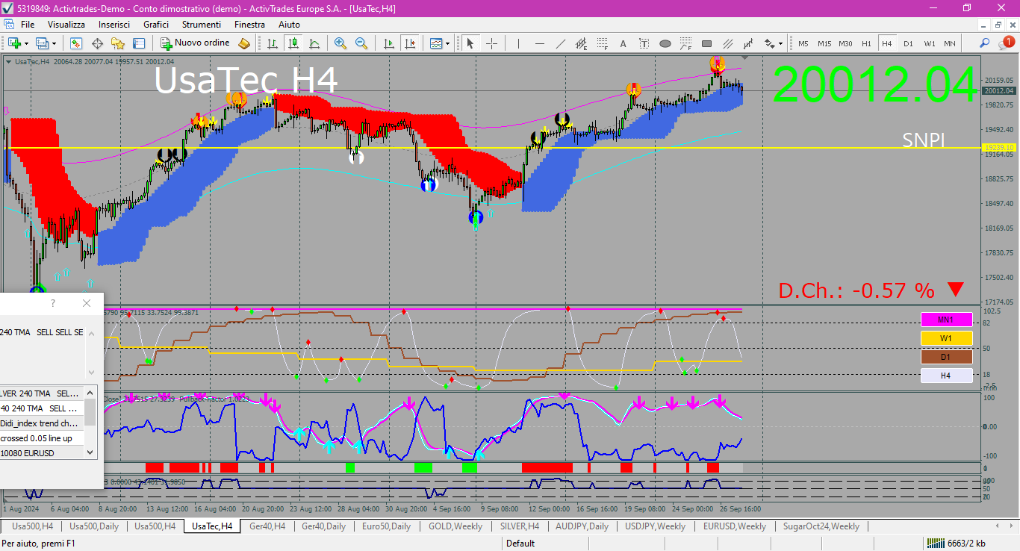
Task: Select the rectangle drawing tool
Action: (x=706, y=43)
